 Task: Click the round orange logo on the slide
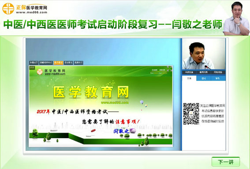coord(40,72)
